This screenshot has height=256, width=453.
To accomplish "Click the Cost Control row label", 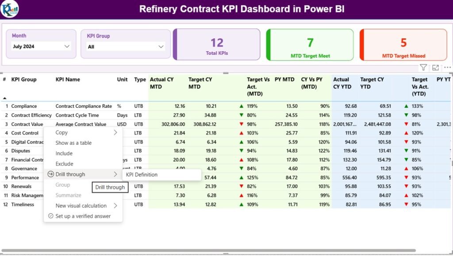I will (25, 133).
